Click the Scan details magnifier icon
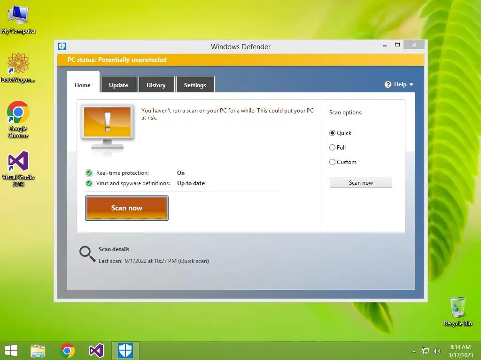The width and height of the screenshot is (481, 360). (x=87, y=254)
